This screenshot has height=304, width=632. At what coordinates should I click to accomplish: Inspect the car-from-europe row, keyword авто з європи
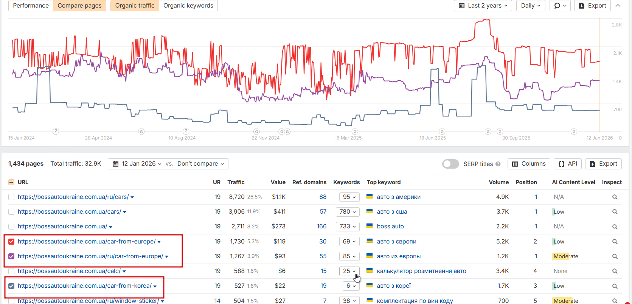coord(615,242)
